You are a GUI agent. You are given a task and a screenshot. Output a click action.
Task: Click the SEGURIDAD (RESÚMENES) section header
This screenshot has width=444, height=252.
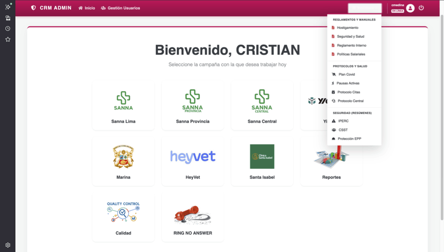point(352,113)
